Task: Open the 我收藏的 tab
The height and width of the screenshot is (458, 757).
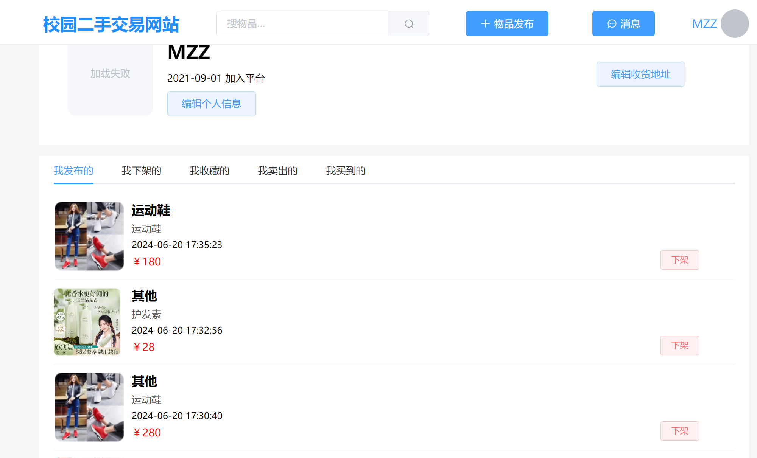Action: pyautogui.click(x=209, y=171)
